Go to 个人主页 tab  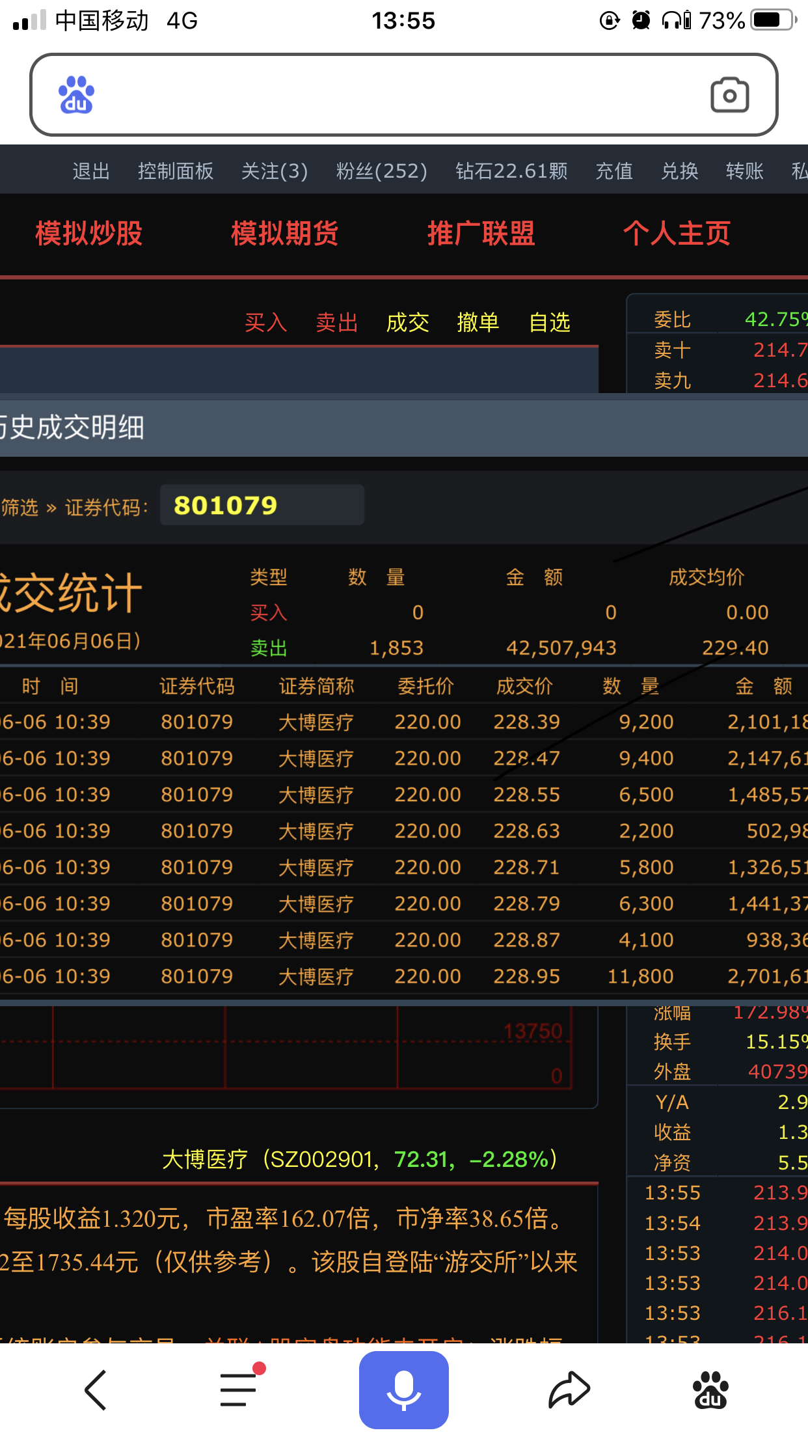tap(677, 233)
